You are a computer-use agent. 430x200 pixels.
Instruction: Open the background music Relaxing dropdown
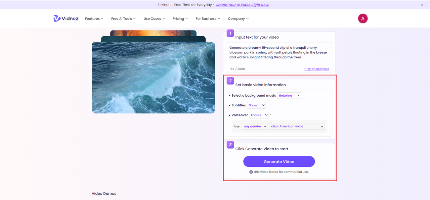coord(289,96)
